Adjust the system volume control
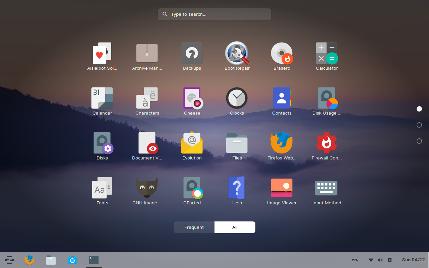 click(x=380, y=260)
